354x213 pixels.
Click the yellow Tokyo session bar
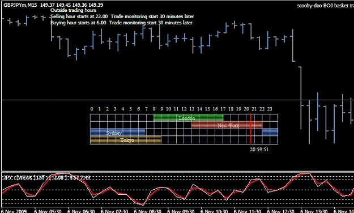tap(126, 140)
